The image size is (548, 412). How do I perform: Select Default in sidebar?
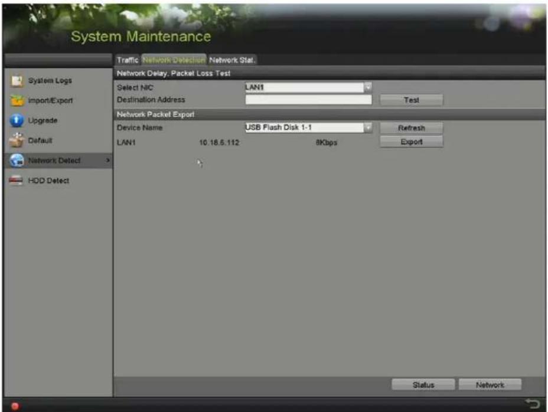(x=40, y=140)
